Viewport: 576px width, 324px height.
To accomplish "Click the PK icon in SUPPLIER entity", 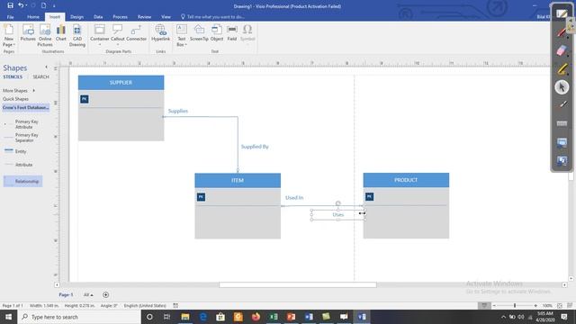I will (x=84, y=99).
